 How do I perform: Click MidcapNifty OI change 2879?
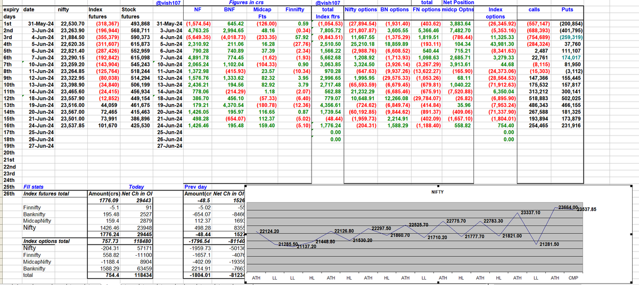[146, 220]
